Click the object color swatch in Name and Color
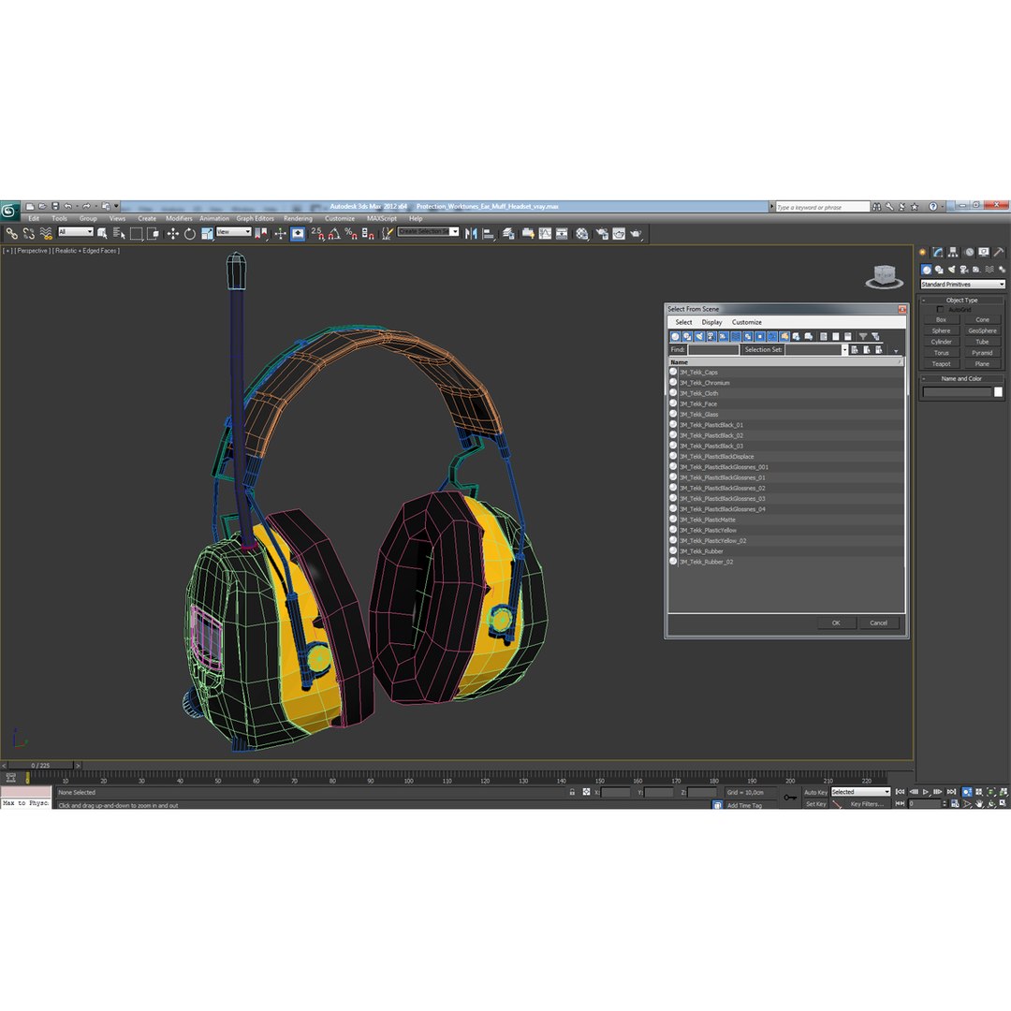 tap(998, 392)
